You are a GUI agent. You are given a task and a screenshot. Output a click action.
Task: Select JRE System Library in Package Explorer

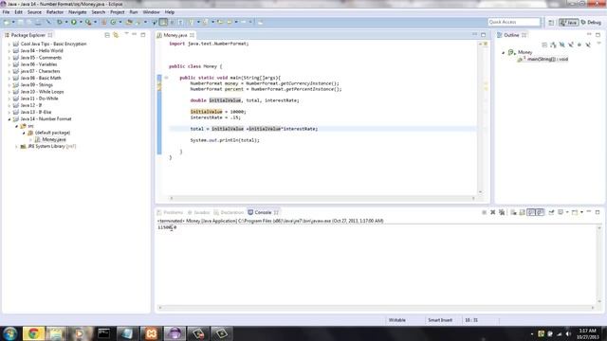(48, 147)
